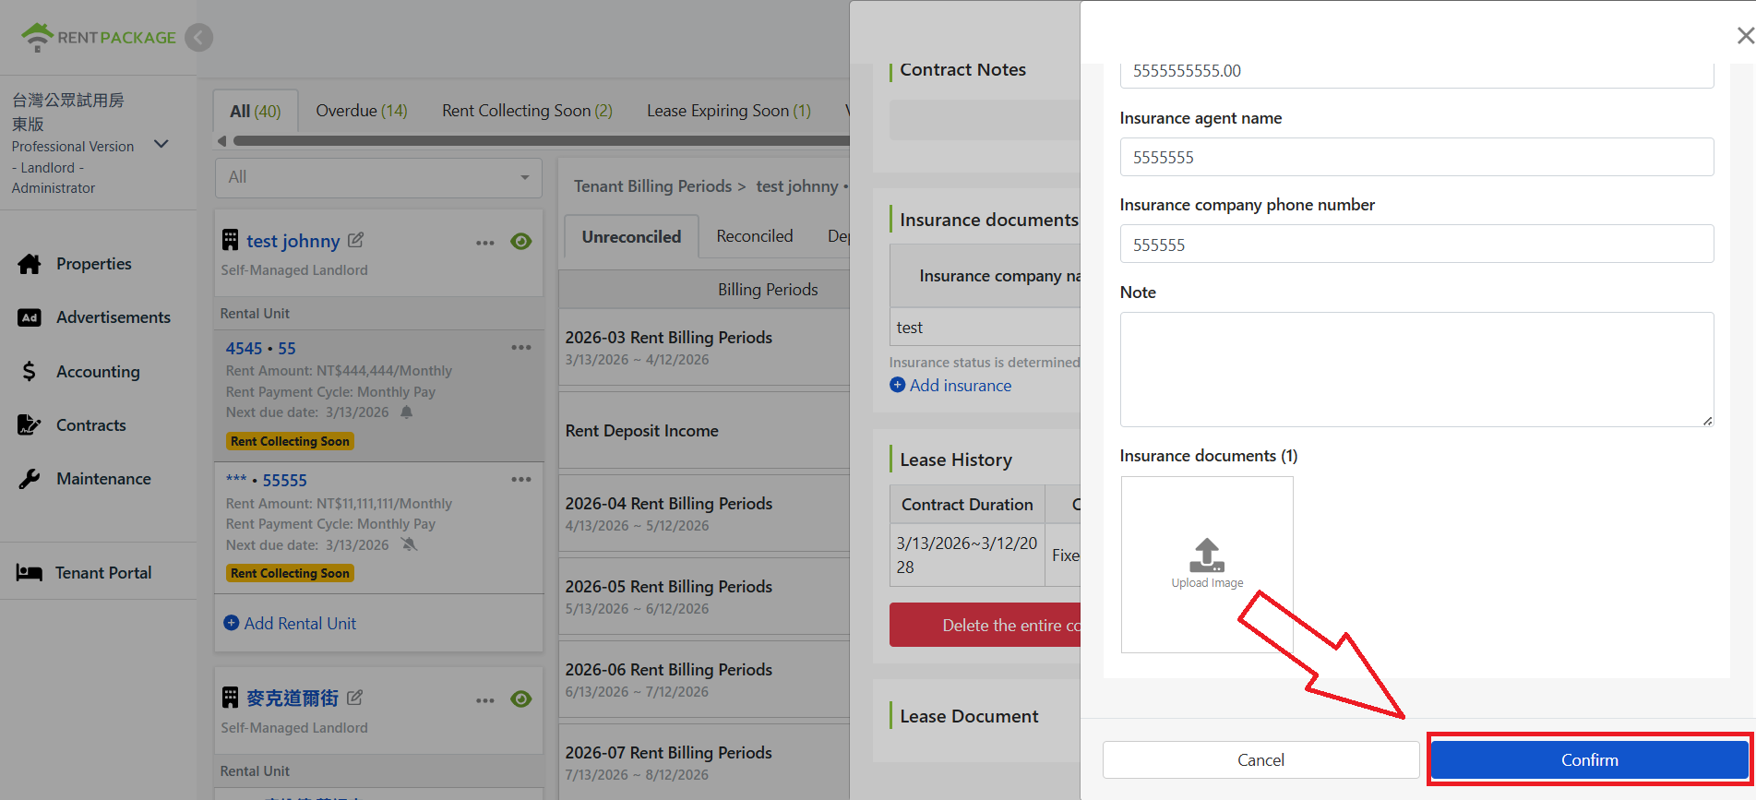
Task: Select the All (40) tab
Action: [x=256, y=112]
